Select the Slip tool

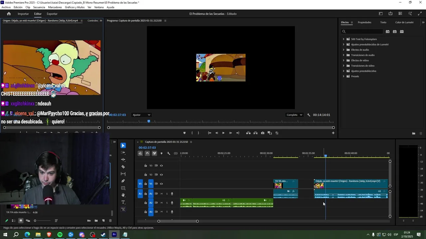tap(123, 174)
